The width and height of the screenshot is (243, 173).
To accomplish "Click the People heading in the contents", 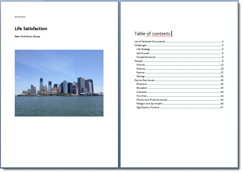I will [x=138, y=61].
